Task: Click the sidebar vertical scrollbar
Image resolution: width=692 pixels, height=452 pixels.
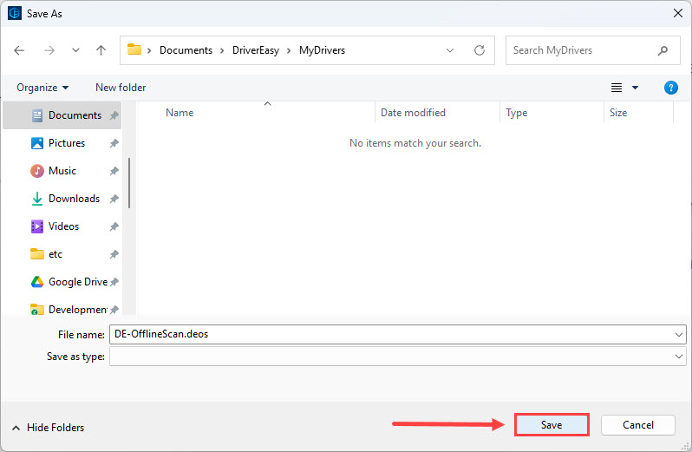Action: click(x=130, y=182)
